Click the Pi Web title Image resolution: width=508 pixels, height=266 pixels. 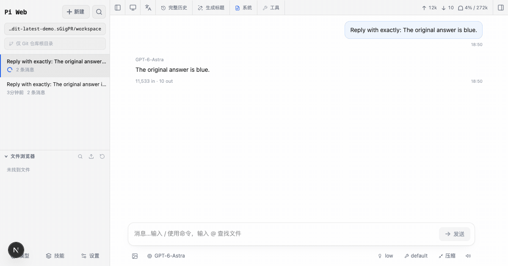pos(16,12)
